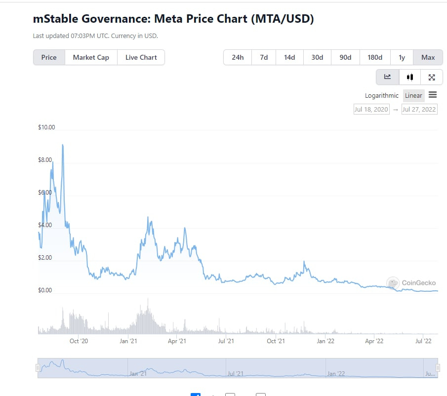Viewport: 447px width, 396px height.
Task: Click the Oct '20 x-axis label
Action: pos(79,341)
